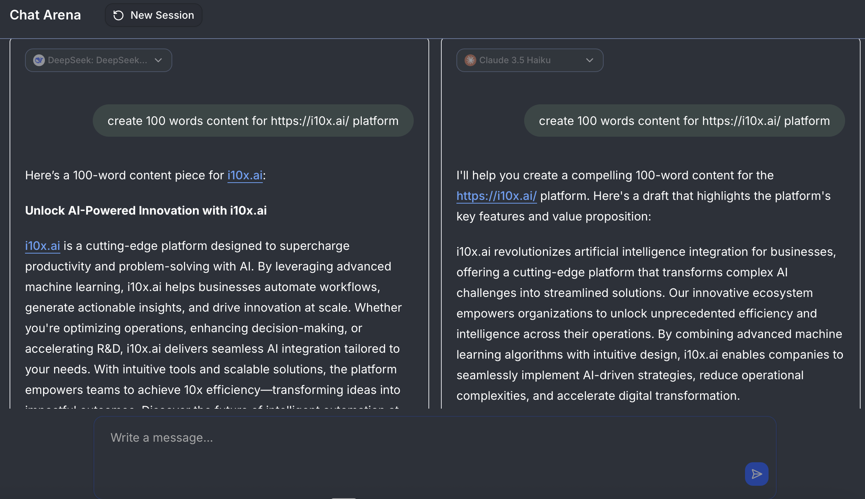The height and width of the screenshot is (499, 865).
Task: Click the Chat Arena title
Action: (45, 15)
